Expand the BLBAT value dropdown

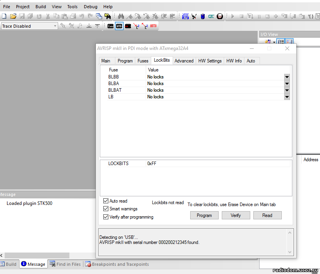click(287, 90)
